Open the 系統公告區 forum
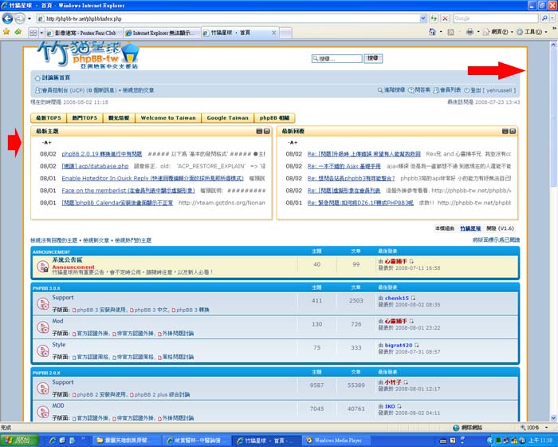This screenshot has width=558, height=447. click(67, 260)
